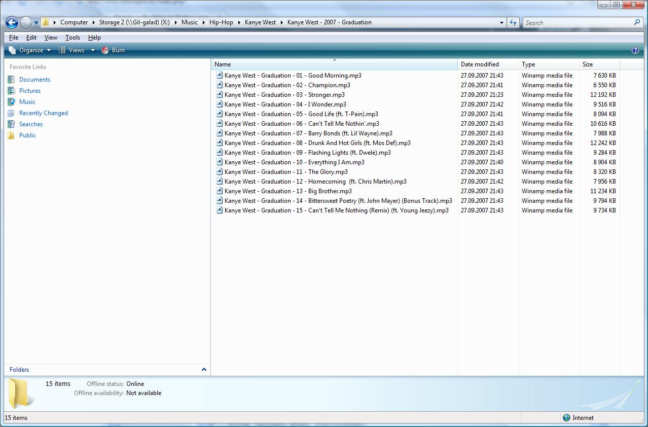Click mp3 icon of 10 - Everything I Am
Viewport: 648px width, 427px height.
220,162
